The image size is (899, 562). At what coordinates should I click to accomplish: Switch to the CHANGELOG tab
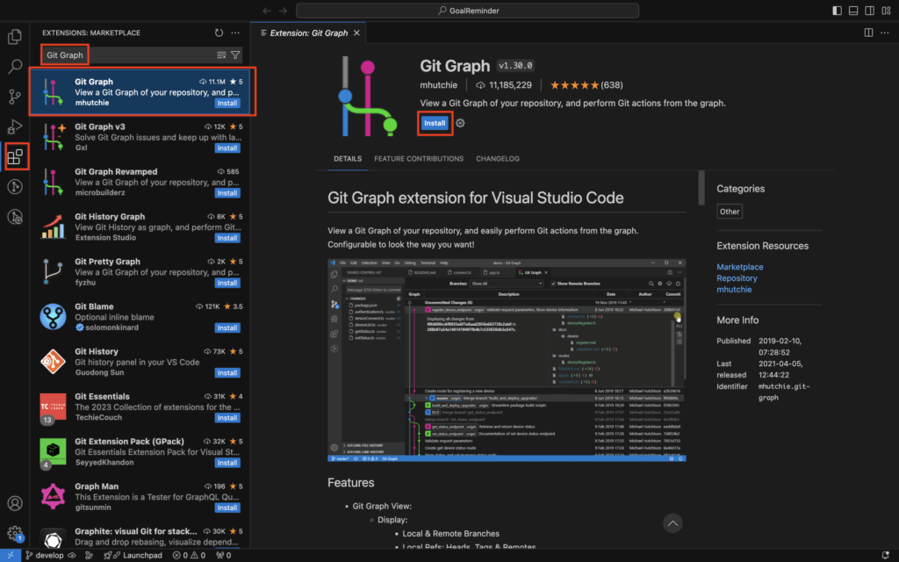point(498,159)
